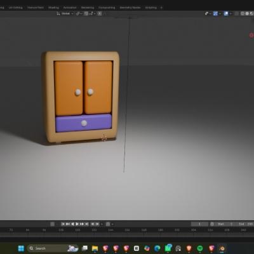This screenshot has height=254, width=254.
Task: Select solid viewport shading mode icon
Action: [x=243, y=13]
